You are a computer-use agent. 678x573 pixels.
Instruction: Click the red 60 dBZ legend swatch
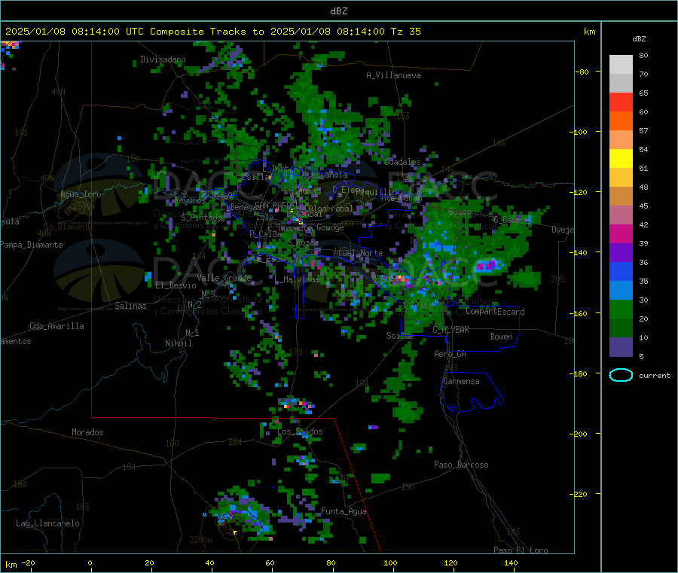click(x=621, y=102)
